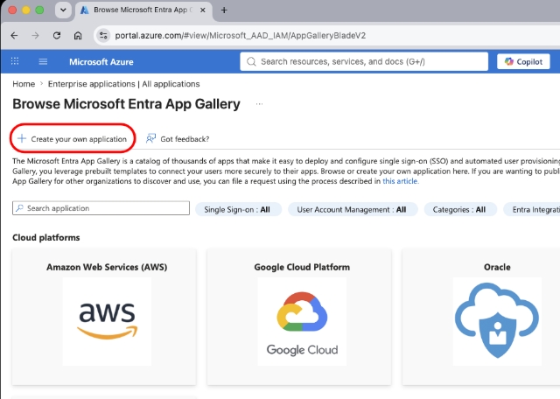
Task: Select the Browse Microsoft Entra App tab
Action: tap(143, 10)
